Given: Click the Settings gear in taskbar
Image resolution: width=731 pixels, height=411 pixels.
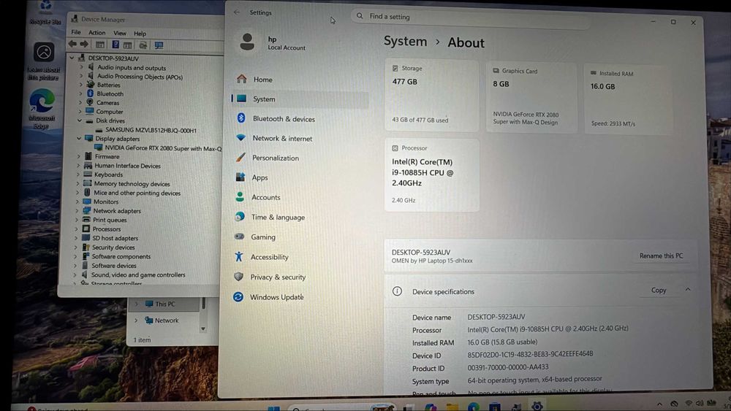Looking at the screenshot, I should 537,406.
